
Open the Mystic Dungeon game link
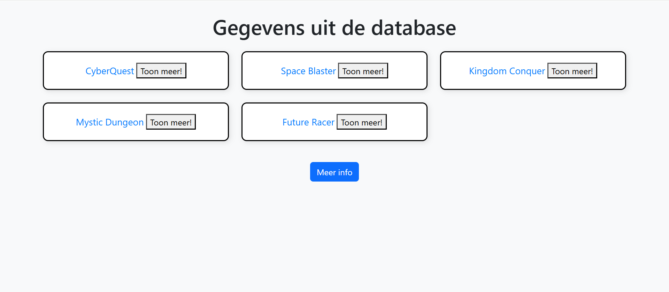coord(109,122)
